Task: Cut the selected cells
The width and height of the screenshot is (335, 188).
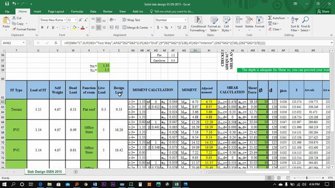Action: pyautogui.click(x=17, y=18)
